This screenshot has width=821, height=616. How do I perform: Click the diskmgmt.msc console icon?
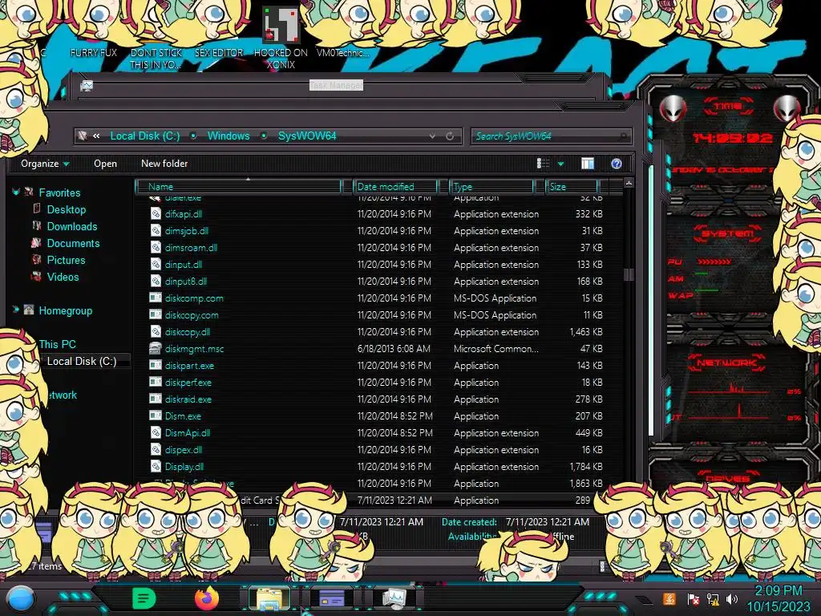[x=156, y=348]
